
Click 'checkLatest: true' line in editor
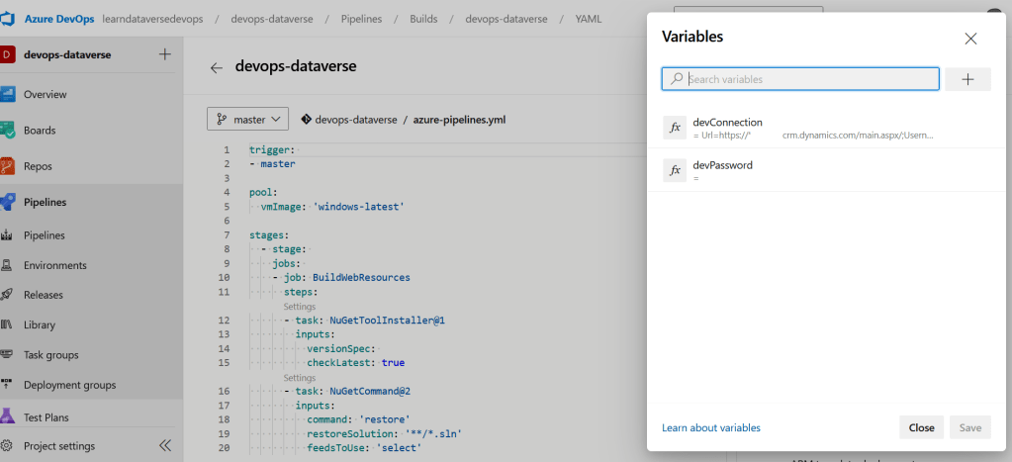coord(355,363)
